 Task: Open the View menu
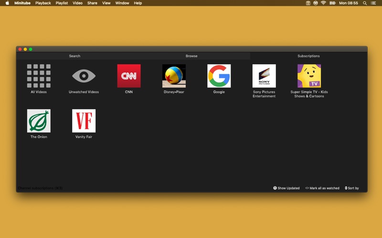tap(106, 3)
